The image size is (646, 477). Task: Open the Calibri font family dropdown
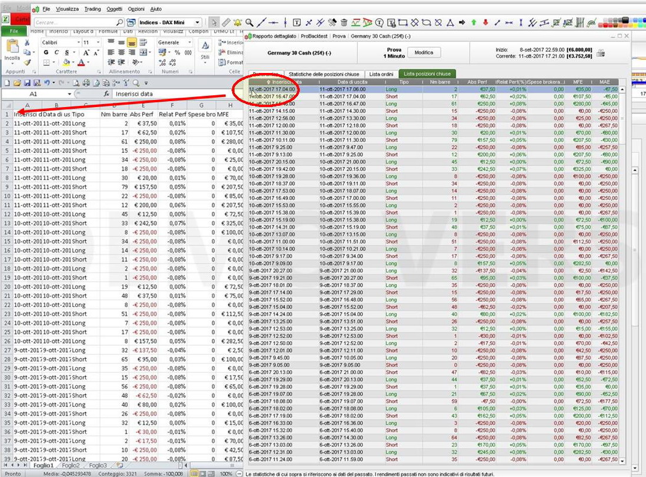[x=79, y=42]
